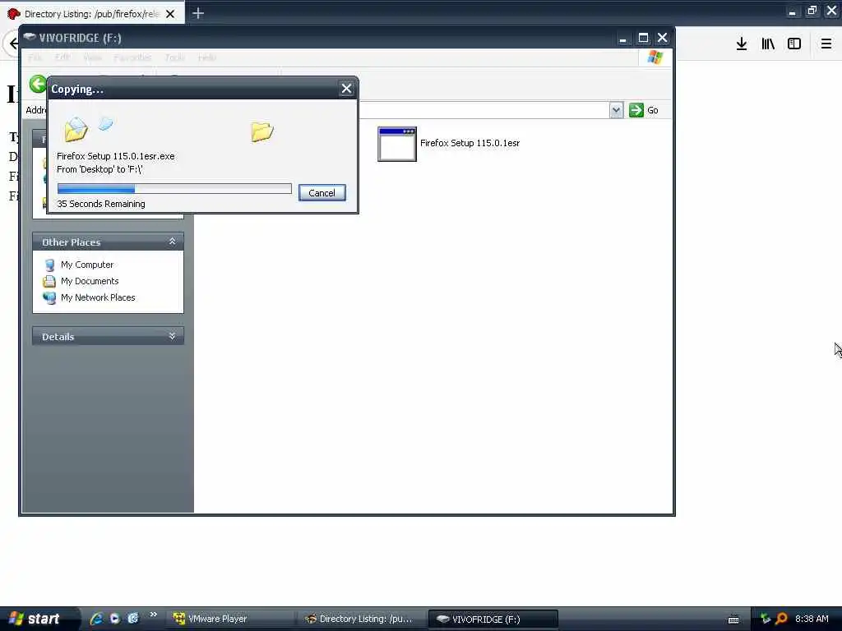Click the Windows flag logo in Explorer
The image size is (842, 631).
(655, 57)
